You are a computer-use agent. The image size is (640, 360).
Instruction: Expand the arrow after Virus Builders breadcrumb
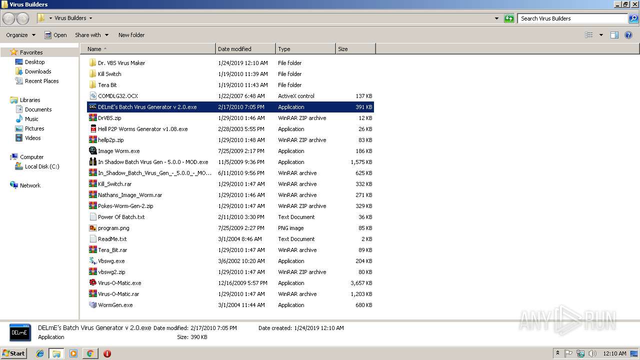[90, 18]
